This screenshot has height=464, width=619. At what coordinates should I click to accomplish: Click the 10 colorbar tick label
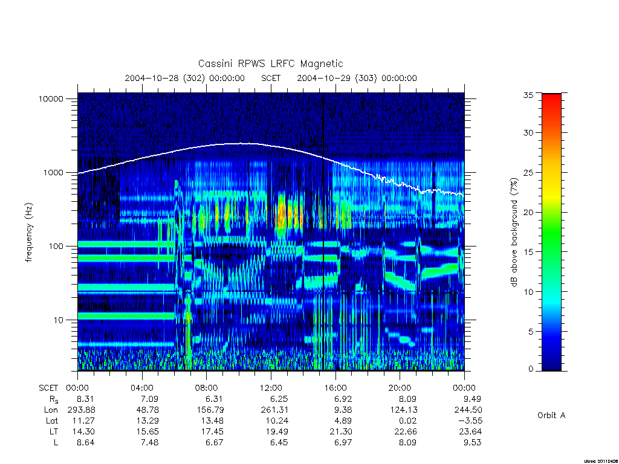(528, 292)
